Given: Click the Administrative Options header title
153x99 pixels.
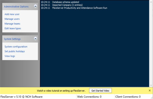Looking at the screenshot, I should point(16,7).
